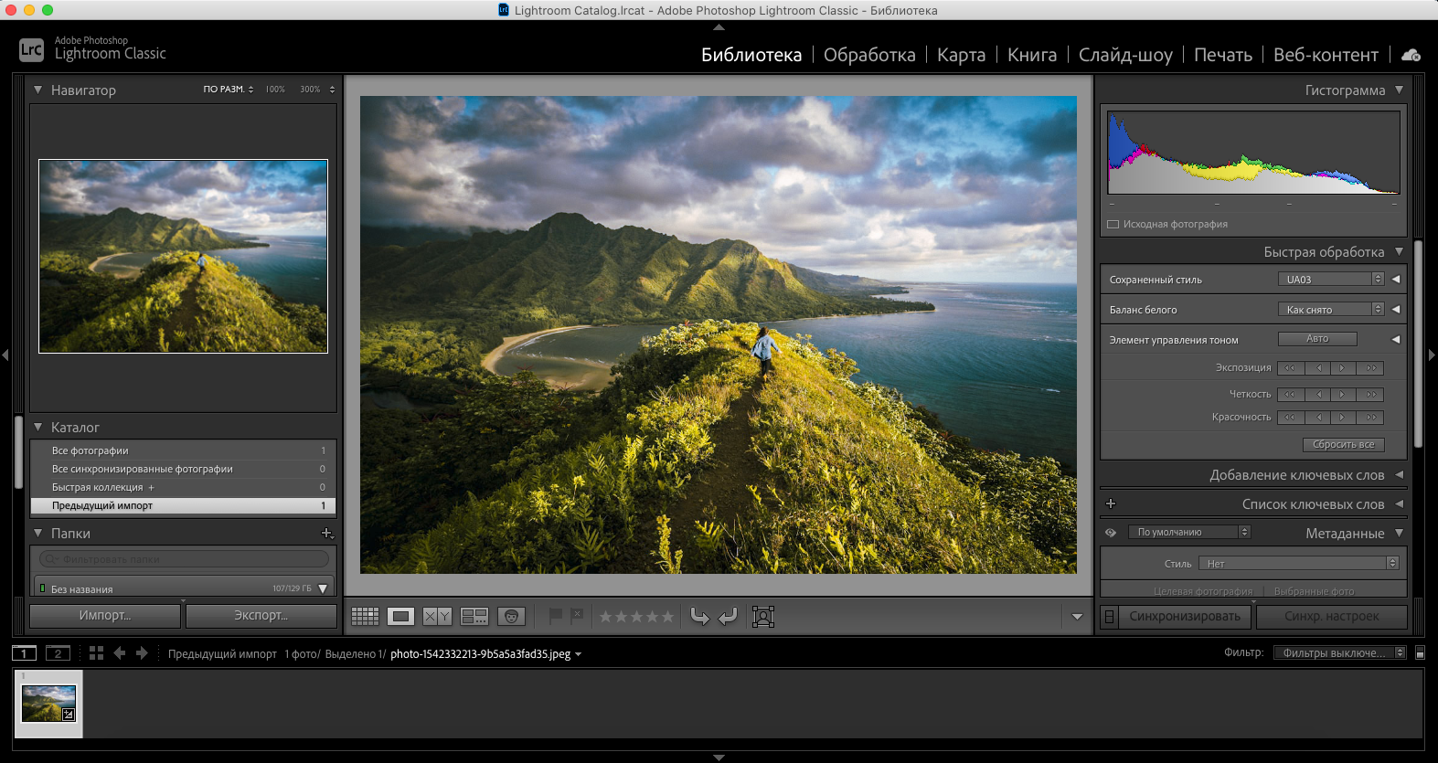This screenshot has width=1438, height=763.
Task: Add a new folder with the plus icon in Папки
Action: coord(326,533)
